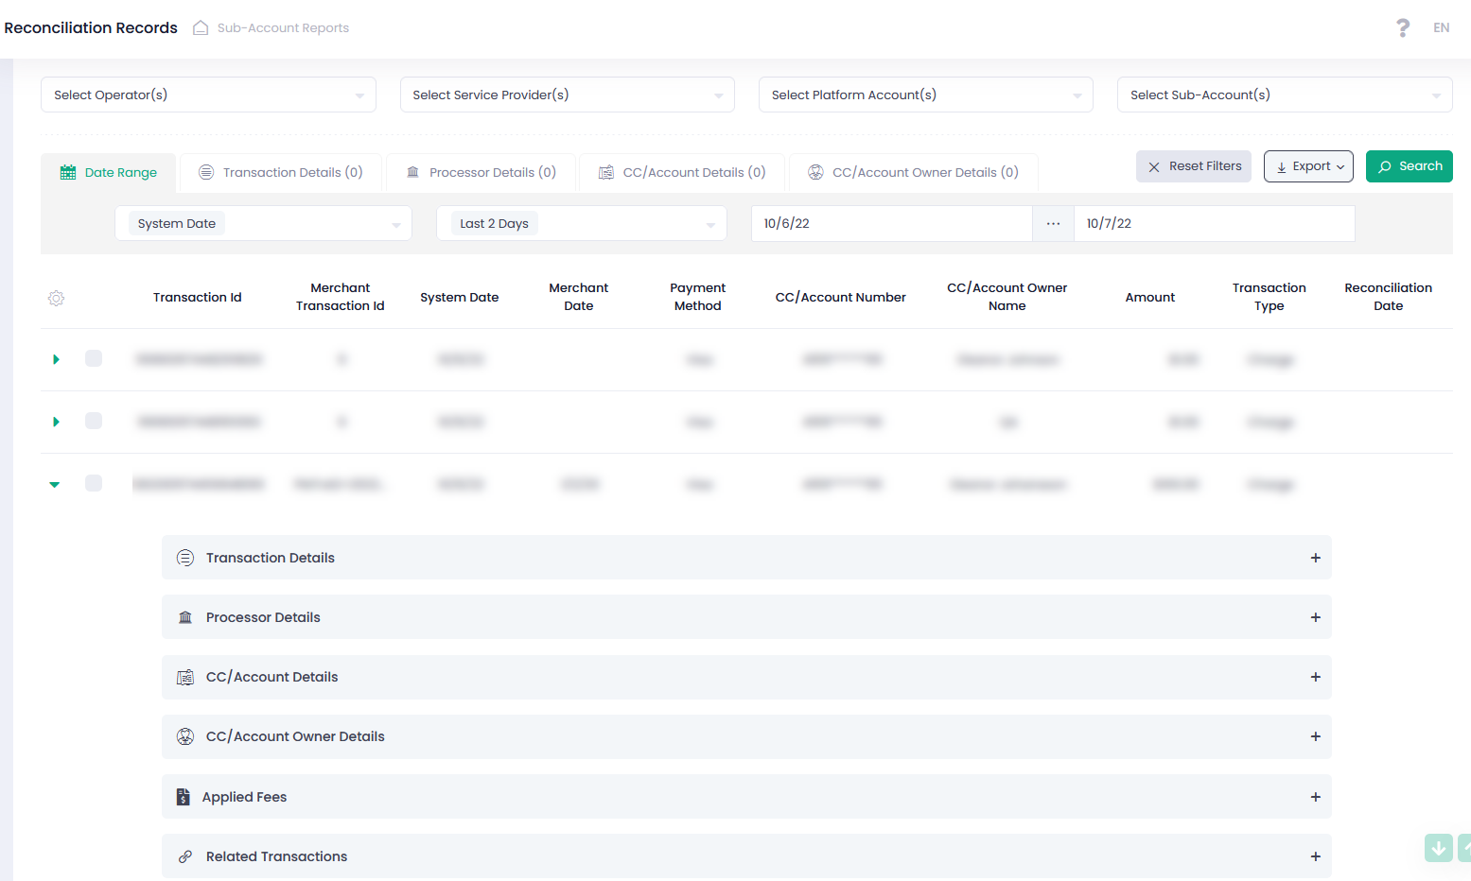
Task: Click the green Search button
Action: coord(1409,166)
